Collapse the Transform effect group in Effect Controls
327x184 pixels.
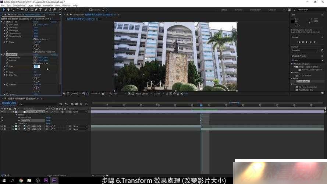click(2, 55)
